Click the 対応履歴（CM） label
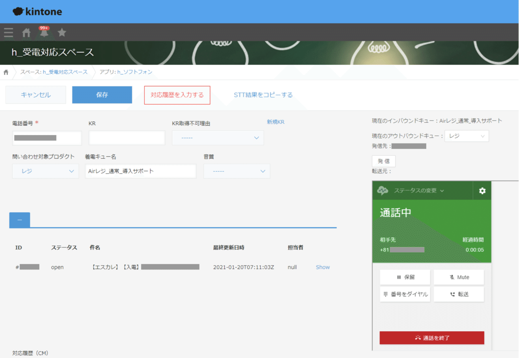 point(30,353)
